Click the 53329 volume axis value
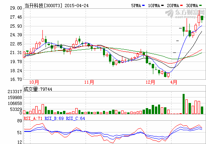 click(16, 109)
